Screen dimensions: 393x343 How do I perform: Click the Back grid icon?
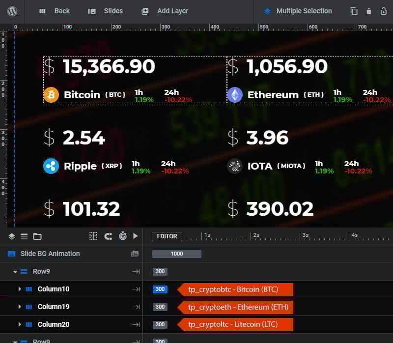(42, 11)
